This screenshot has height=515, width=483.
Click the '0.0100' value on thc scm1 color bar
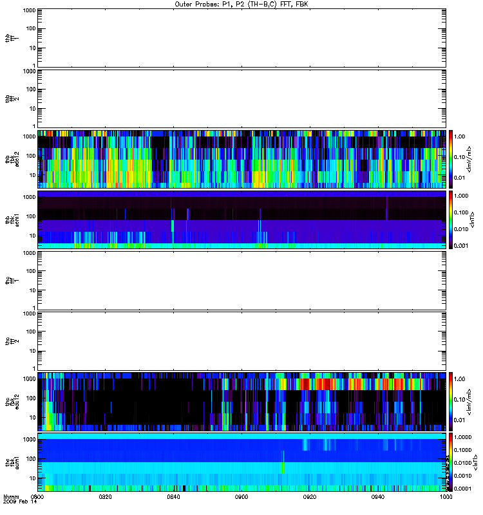462,463
